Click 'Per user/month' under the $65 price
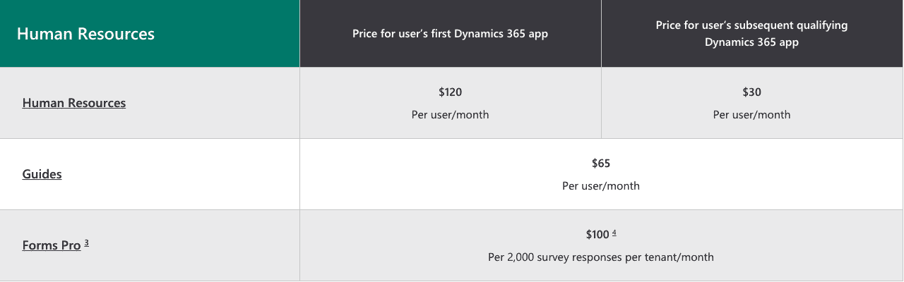Viewport: 904px width, 282px height. [601, 186]
